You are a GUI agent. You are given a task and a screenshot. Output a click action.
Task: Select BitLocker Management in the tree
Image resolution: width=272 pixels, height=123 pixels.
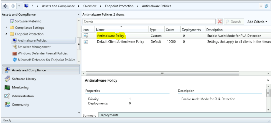(x=34, y=47)
